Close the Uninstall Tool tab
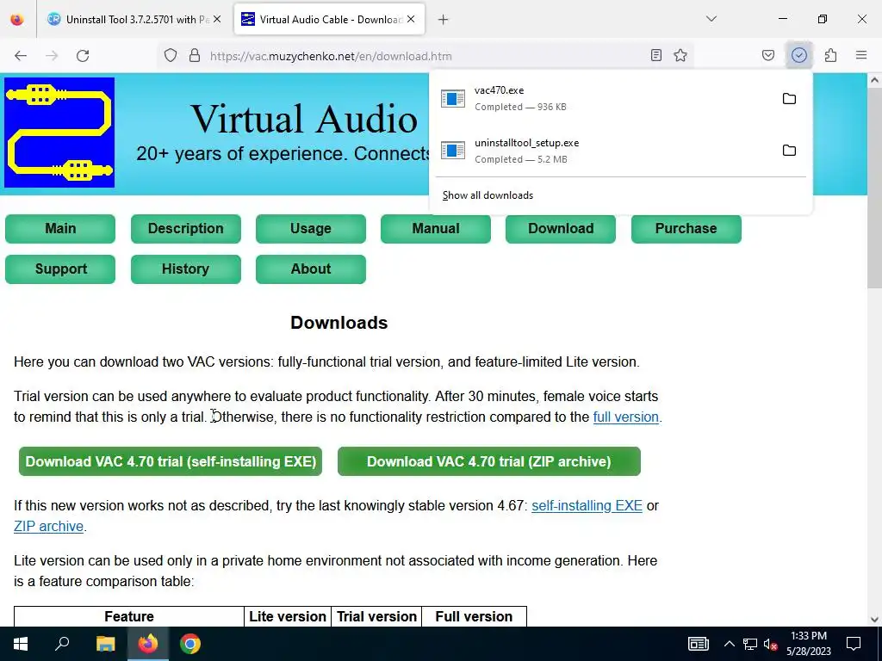The image size is (882, 661). pyautogui.click(x=217, y=19)
